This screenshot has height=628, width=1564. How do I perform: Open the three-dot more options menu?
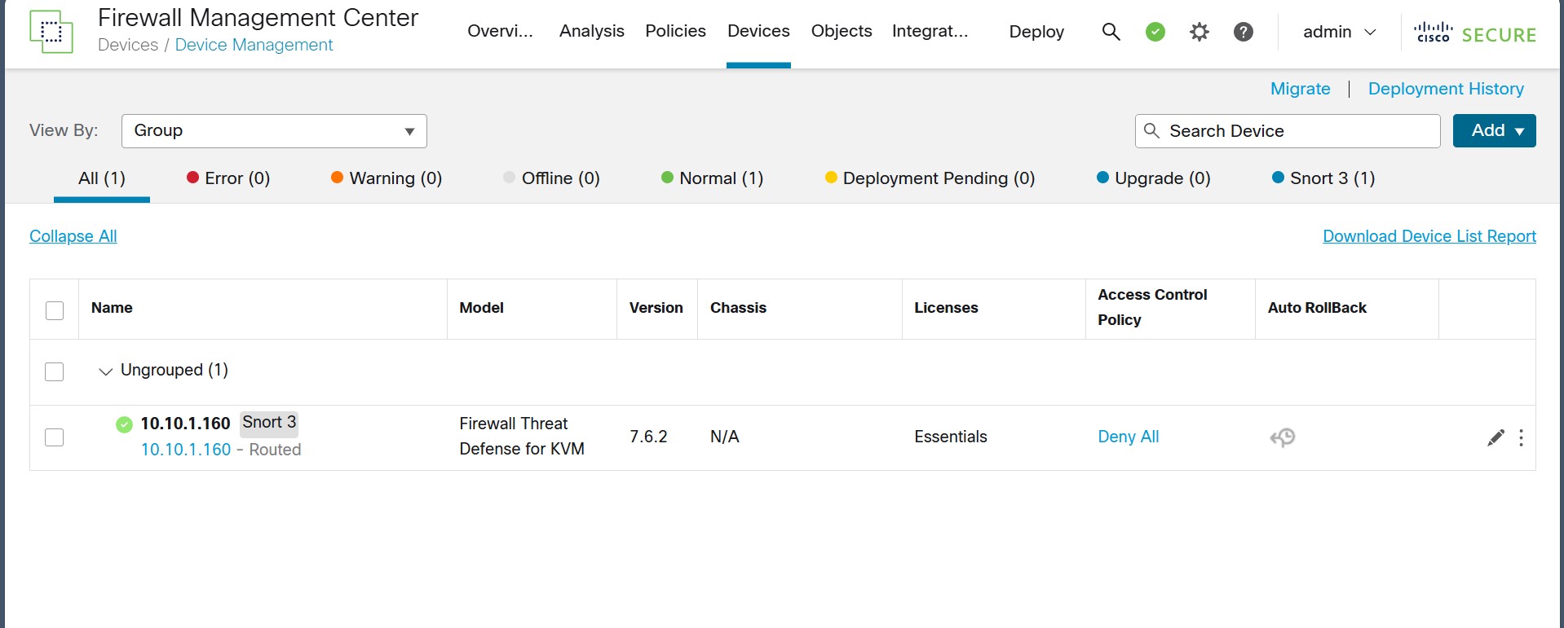pyautogui.click(x=1521, y=437)
